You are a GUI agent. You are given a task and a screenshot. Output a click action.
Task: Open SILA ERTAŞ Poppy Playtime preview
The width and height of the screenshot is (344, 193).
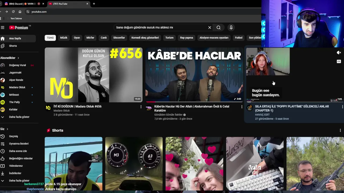295,75
